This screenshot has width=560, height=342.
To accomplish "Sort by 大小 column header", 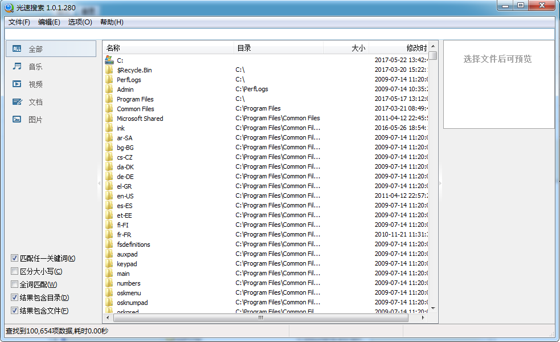I will (346, 48).
